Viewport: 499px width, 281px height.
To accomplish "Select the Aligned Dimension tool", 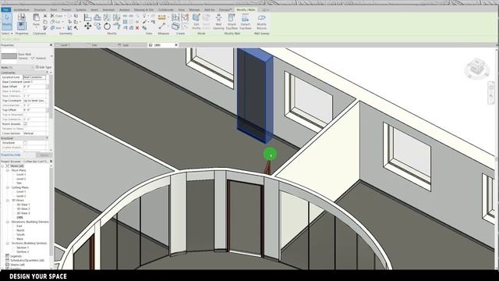I will click(161, 17).
